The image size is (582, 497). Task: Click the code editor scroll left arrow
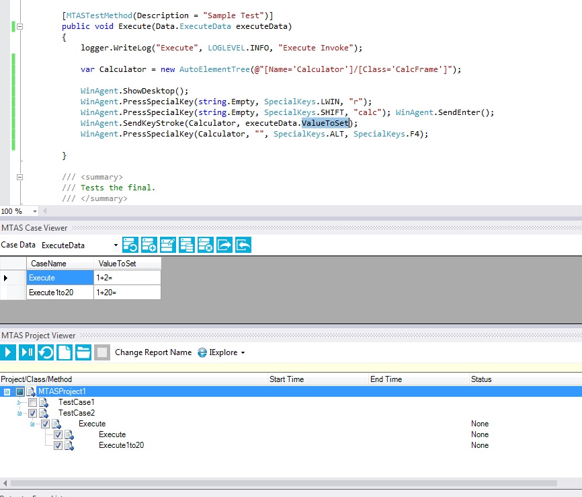[45, 211]
